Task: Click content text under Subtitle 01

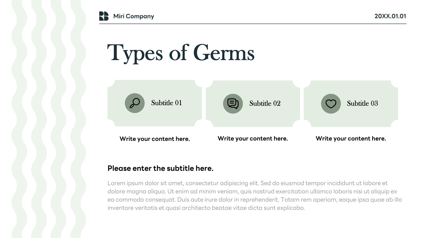Action: (155, 139)
